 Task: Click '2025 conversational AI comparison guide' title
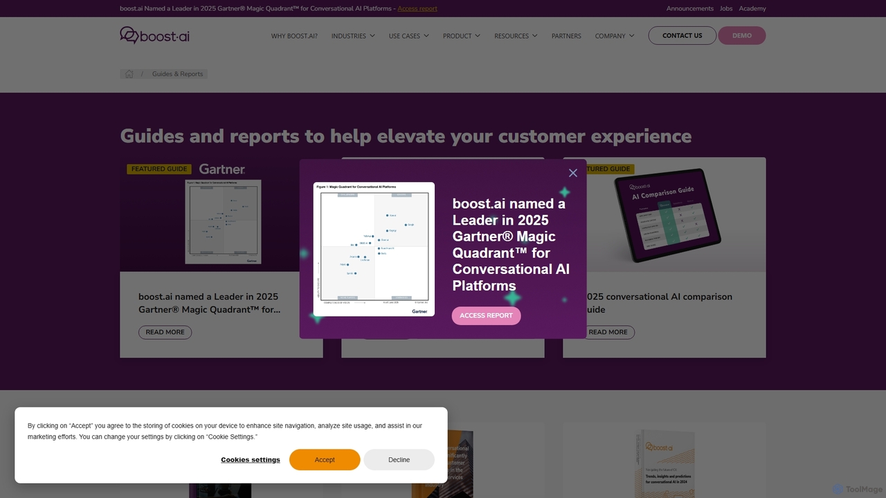tap(659, 303)
